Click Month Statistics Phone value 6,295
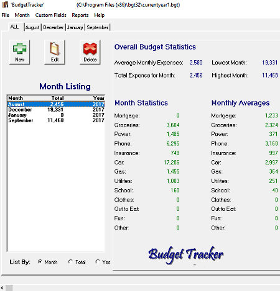The height and width of the screenshot is (291, 280). 173,143
